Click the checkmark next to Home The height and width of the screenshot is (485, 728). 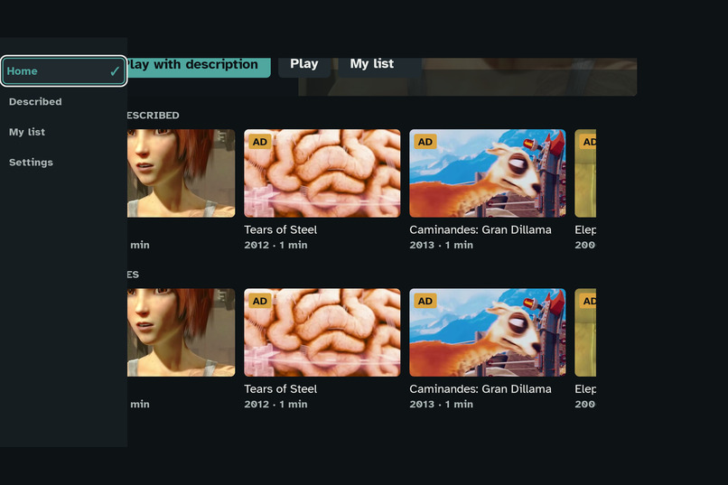coord(115,71)
